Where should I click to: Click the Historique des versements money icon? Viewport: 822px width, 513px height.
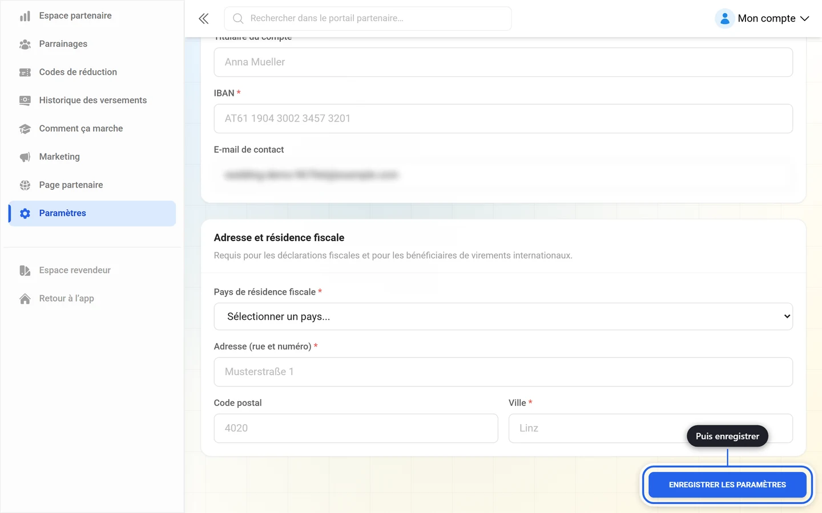pos(25,100)
